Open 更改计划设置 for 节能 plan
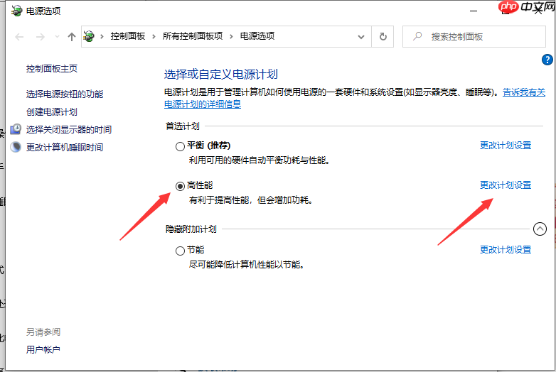 point(506,250)
